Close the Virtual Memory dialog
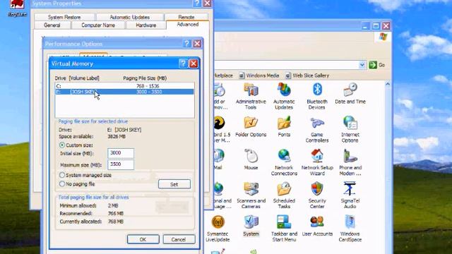 pyautogui.click(x=194, y=64)
